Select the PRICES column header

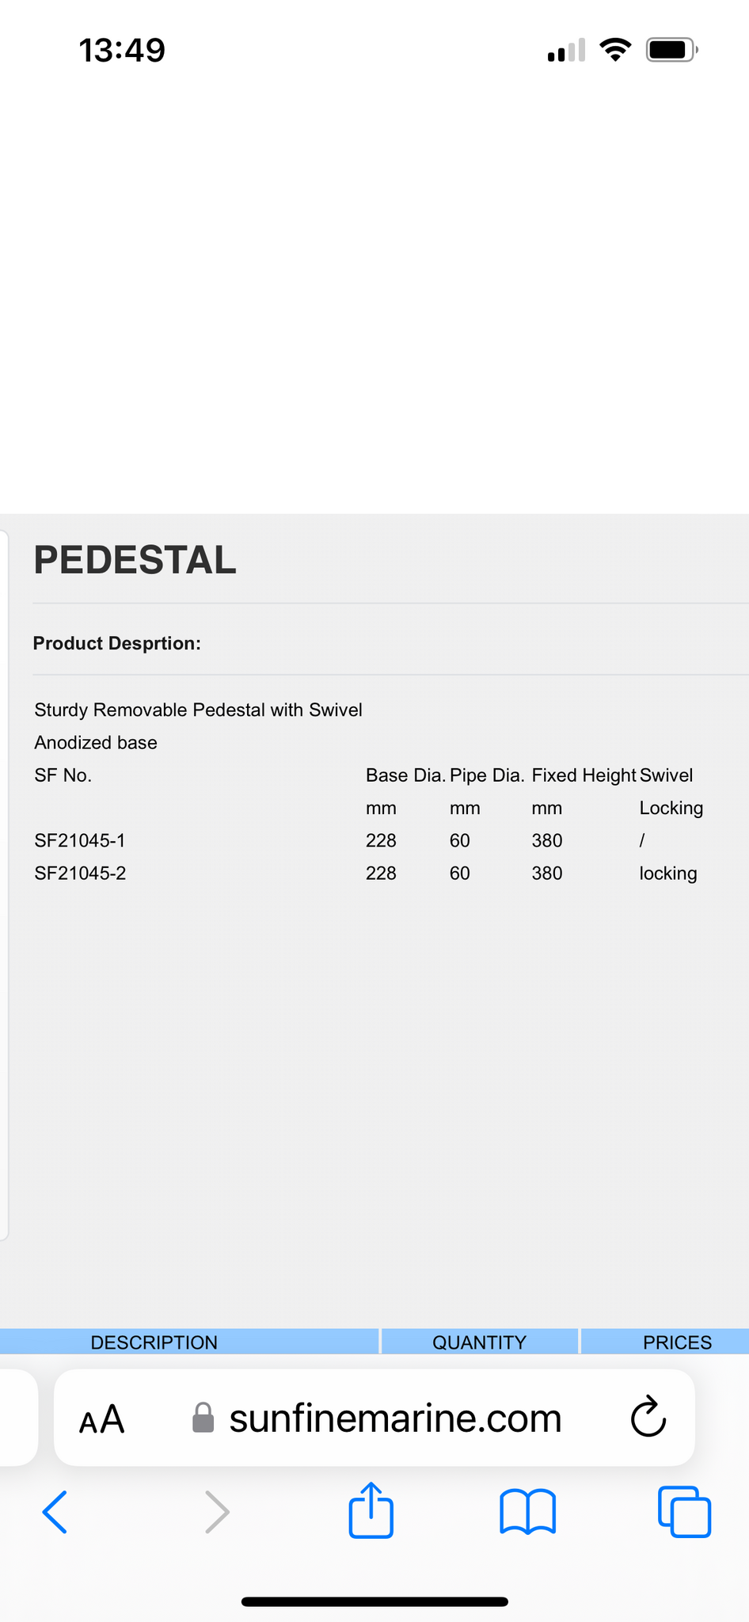665,1342
